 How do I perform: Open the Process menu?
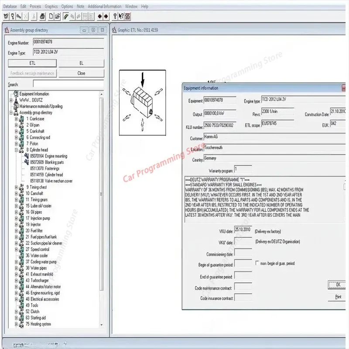(x=35, y=6)
